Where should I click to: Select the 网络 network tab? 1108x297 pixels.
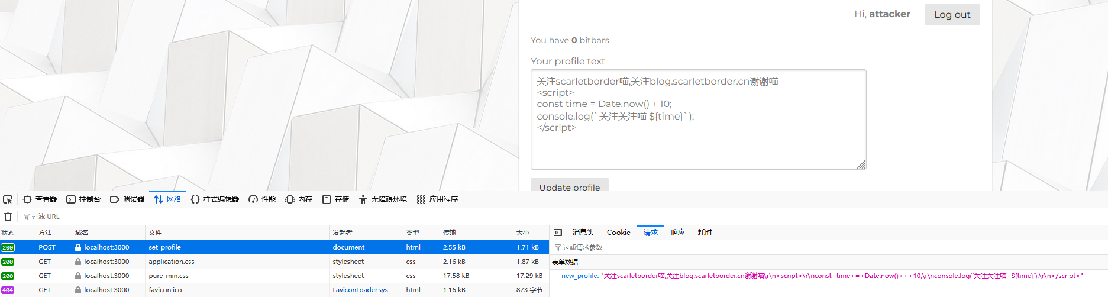pyautogui.click(x=167, y=199)
